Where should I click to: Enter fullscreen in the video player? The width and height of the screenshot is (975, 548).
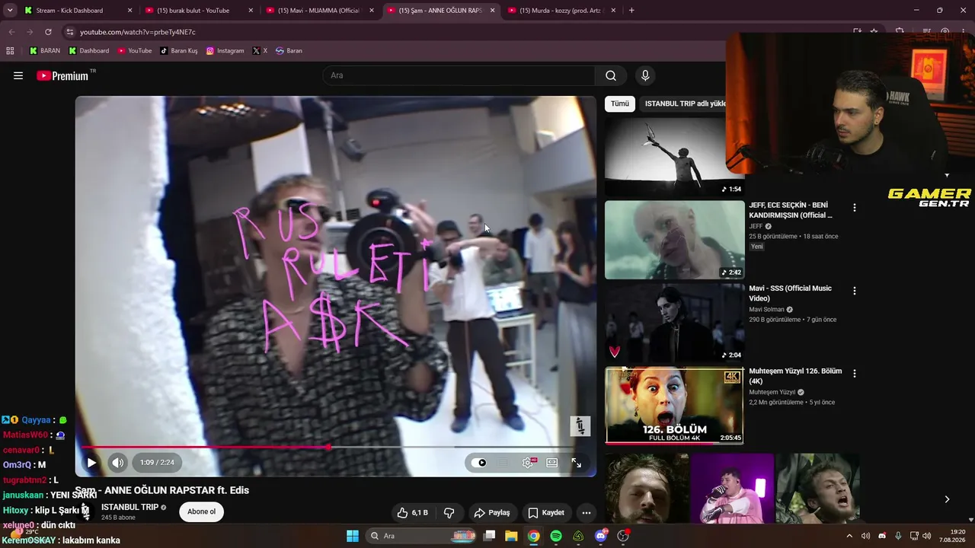(x=577, y=462)
